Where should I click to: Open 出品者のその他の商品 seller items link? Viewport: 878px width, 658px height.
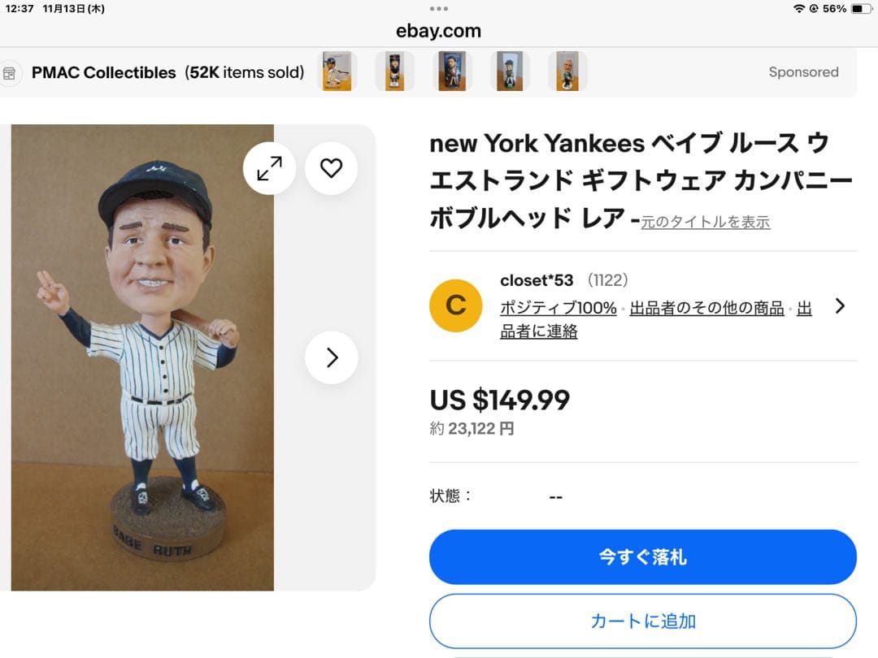point(706,309)
